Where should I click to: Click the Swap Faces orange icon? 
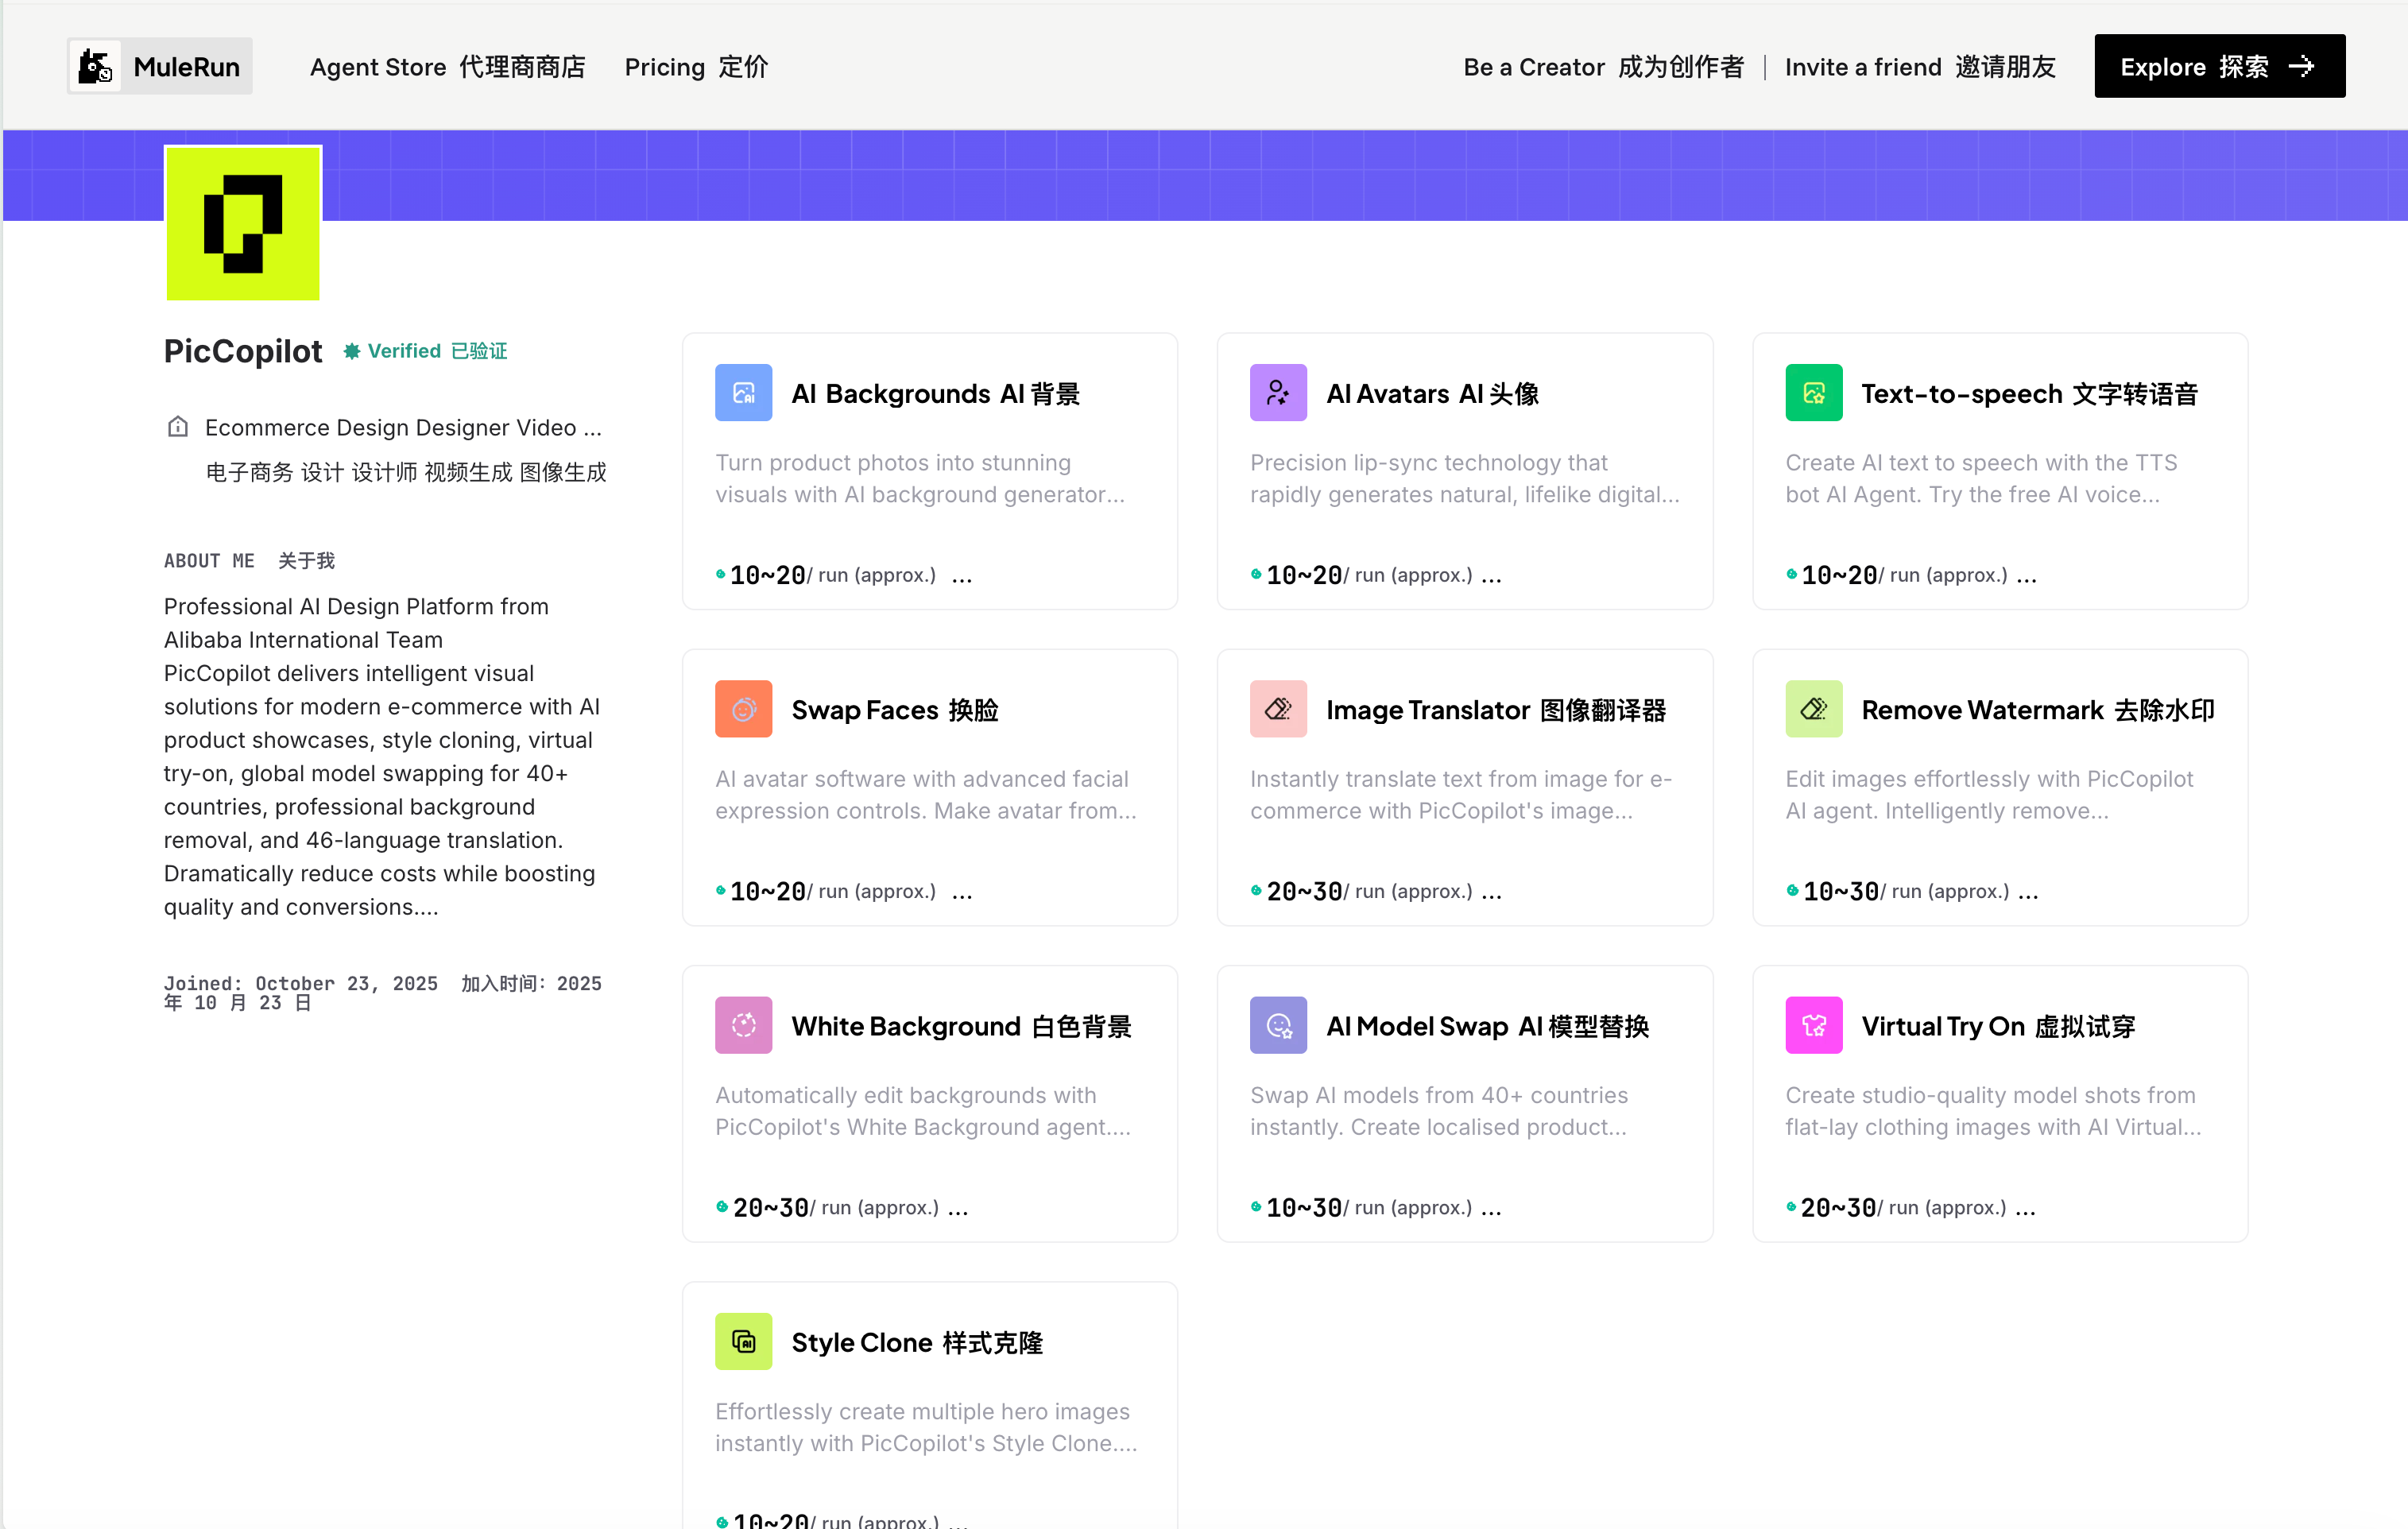(743, 709)
